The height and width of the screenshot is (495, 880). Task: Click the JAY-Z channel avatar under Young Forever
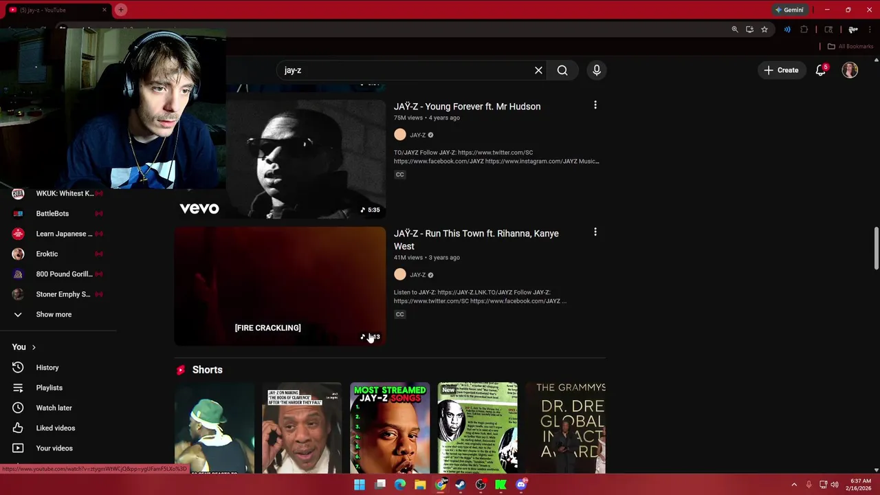400,135
